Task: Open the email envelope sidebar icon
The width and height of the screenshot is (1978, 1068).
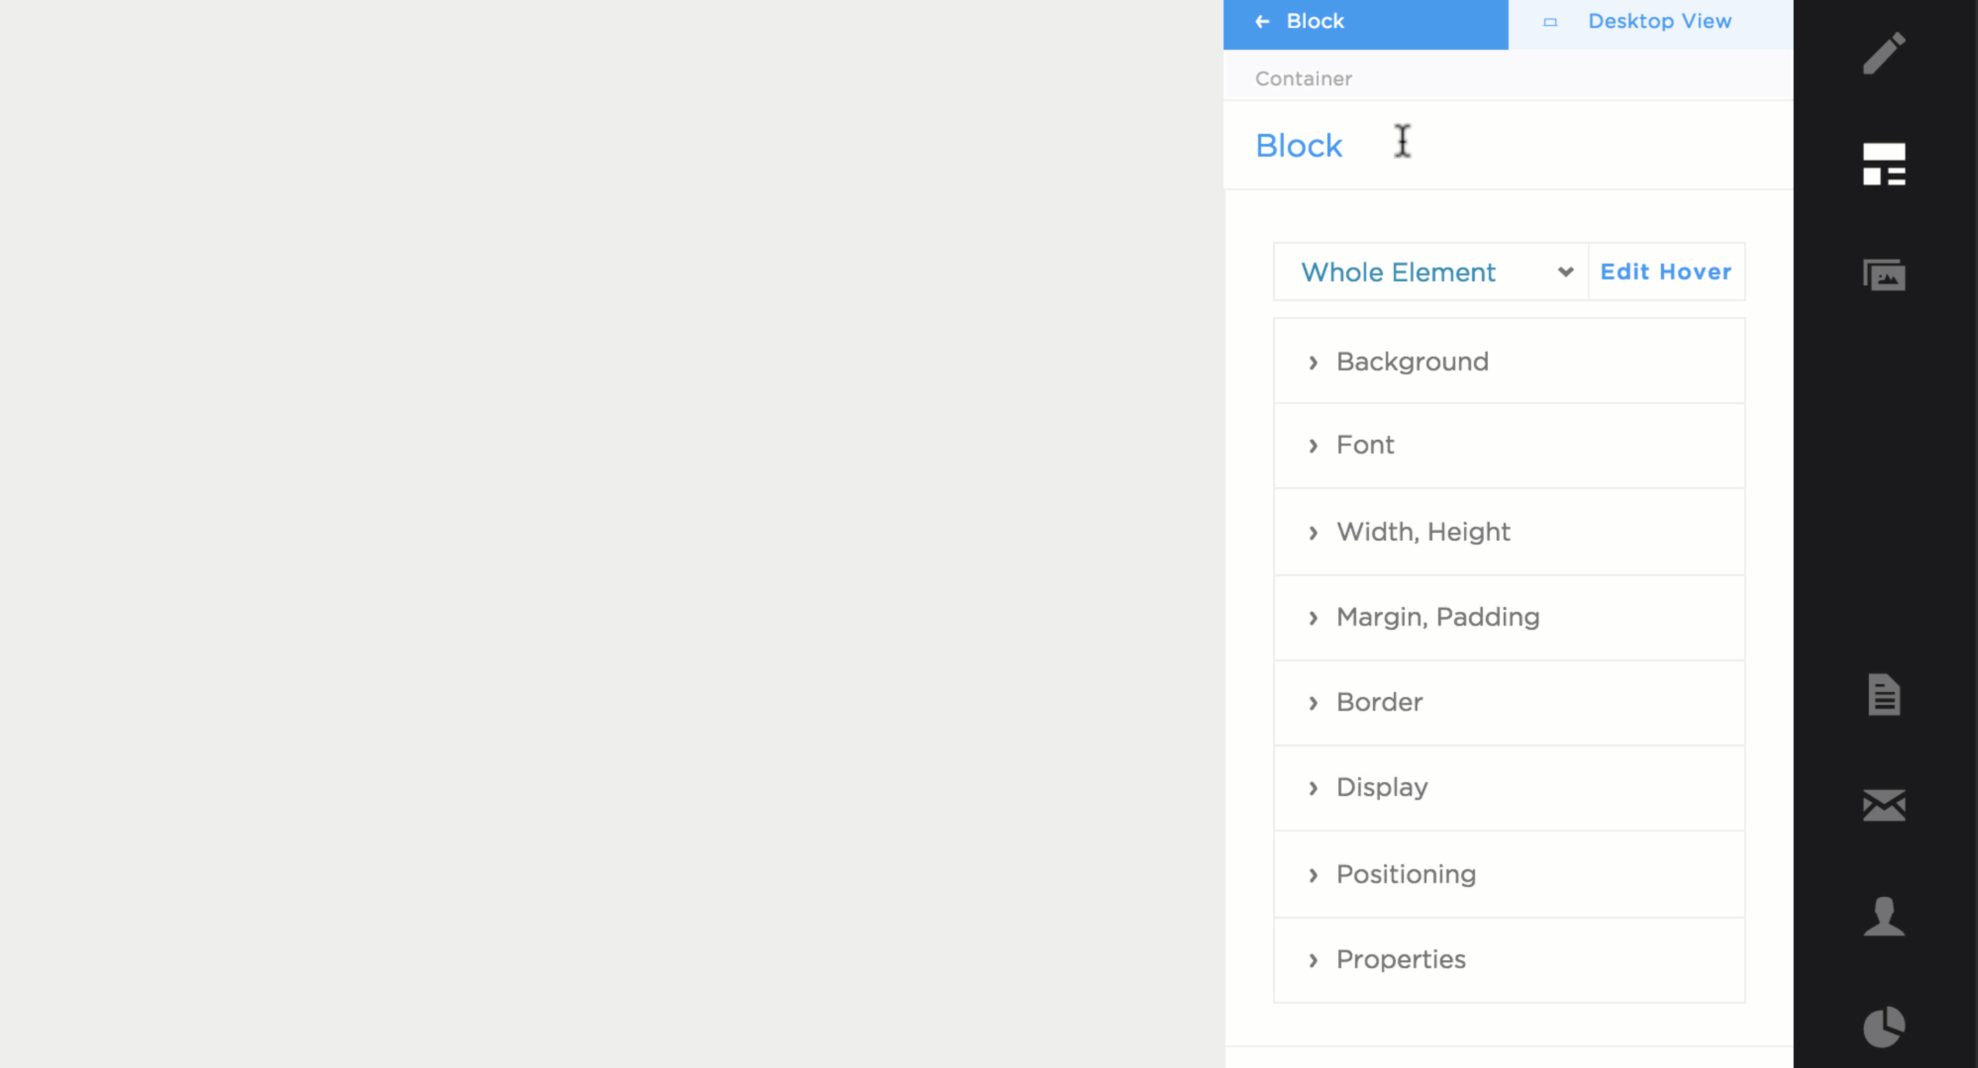Action: (x=1884, y=805)
